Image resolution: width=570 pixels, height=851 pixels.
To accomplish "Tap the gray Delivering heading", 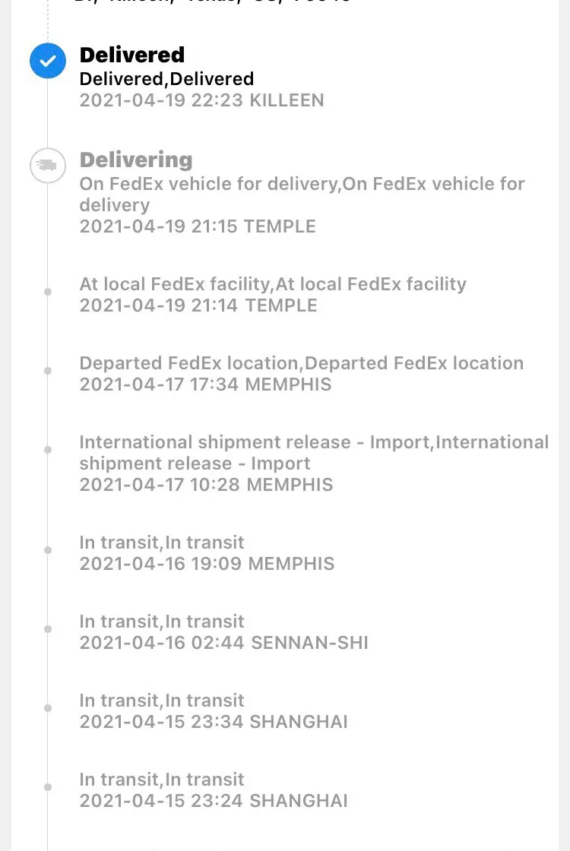I will (136, 160).
